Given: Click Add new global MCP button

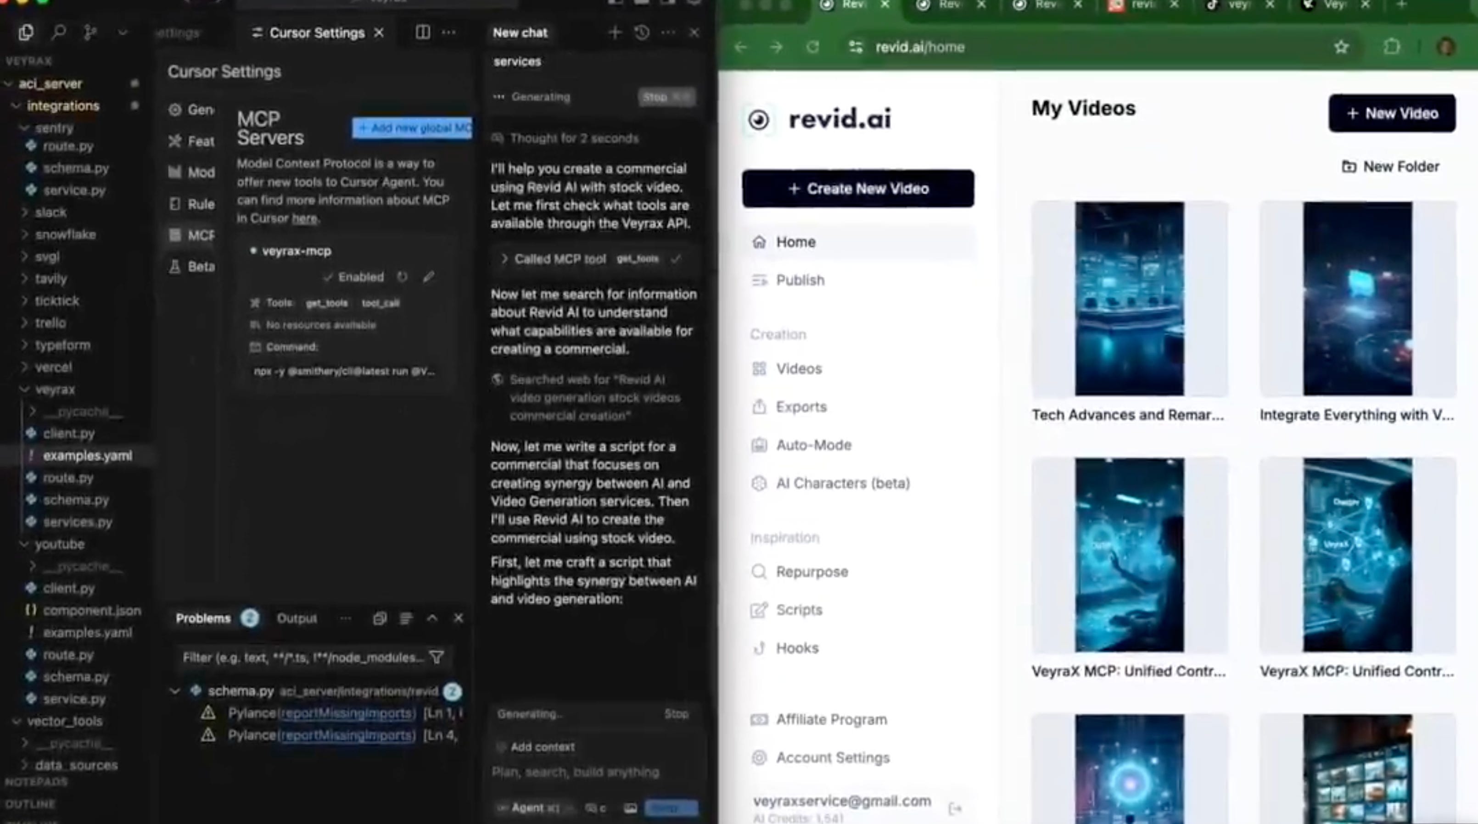Looking at the screenshot, I should 413,128.
